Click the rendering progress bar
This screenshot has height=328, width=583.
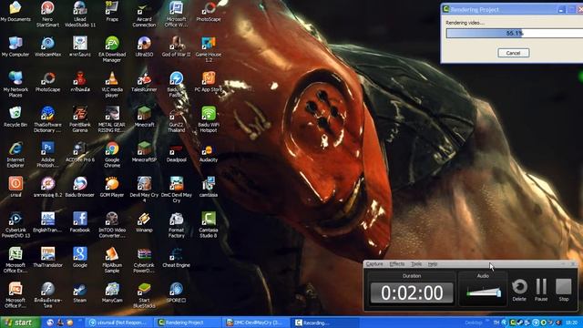coord(515,33)
